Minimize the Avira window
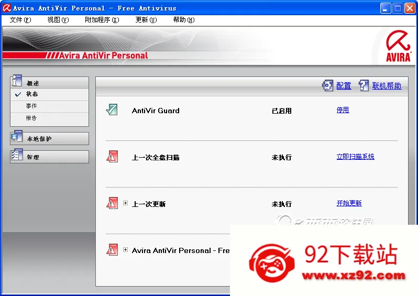 tap(385, 8)
